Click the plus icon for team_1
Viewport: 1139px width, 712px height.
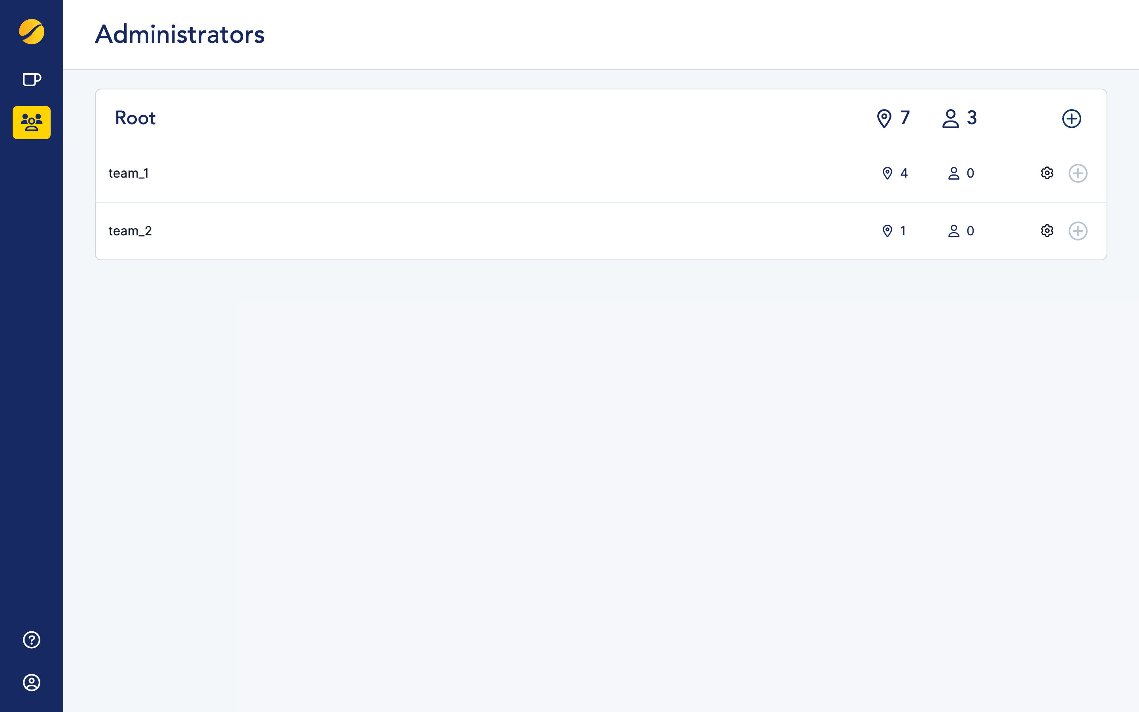point(1078,173)
